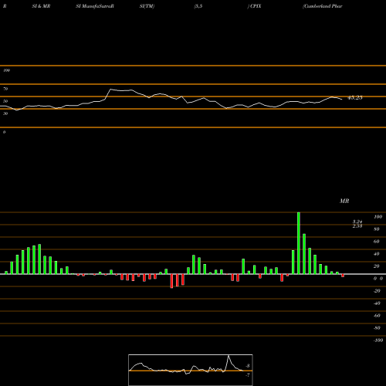The height and width of the screenshot is (386, 386).
Task: Click the RSI axis label 70
Action: pos(5,89)
